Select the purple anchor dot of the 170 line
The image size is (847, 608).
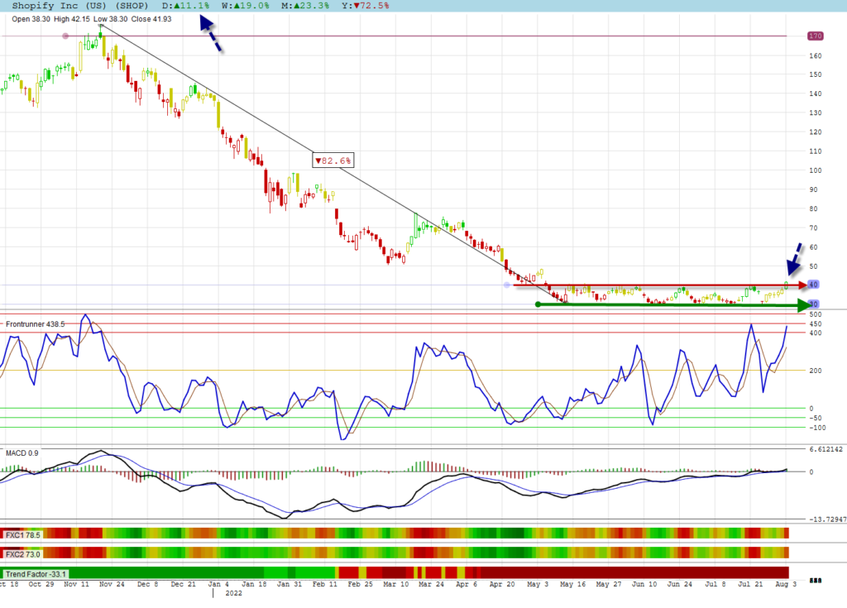(x=65, y=36)
